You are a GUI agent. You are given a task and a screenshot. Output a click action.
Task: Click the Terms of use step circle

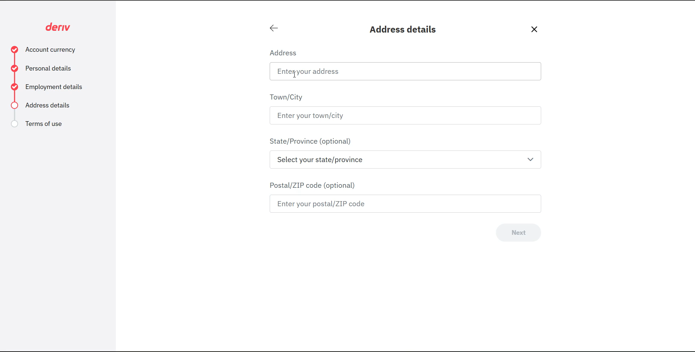coord(14,124)
